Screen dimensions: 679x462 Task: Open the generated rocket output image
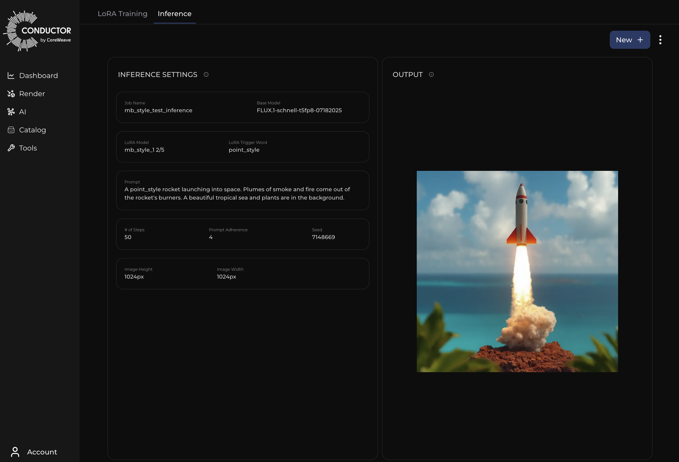click(517, 271)
